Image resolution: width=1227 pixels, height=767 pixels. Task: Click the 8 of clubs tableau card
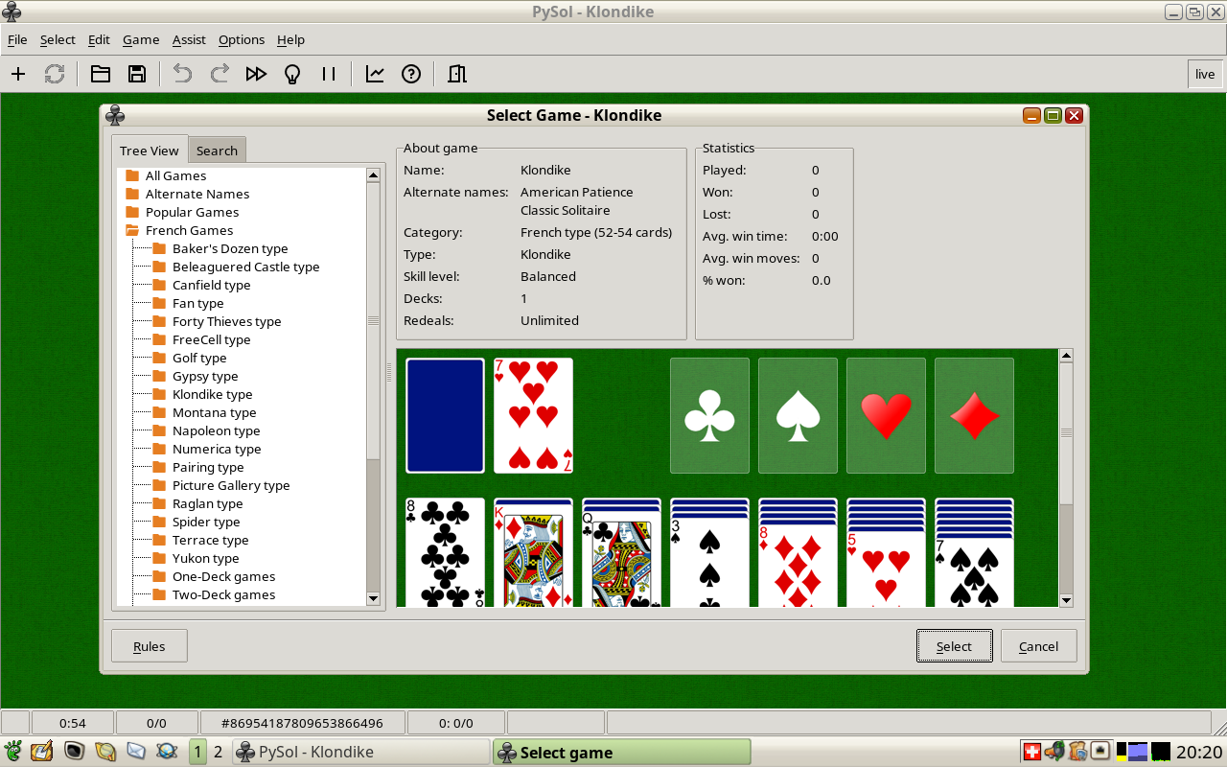[x=445, y=552]
